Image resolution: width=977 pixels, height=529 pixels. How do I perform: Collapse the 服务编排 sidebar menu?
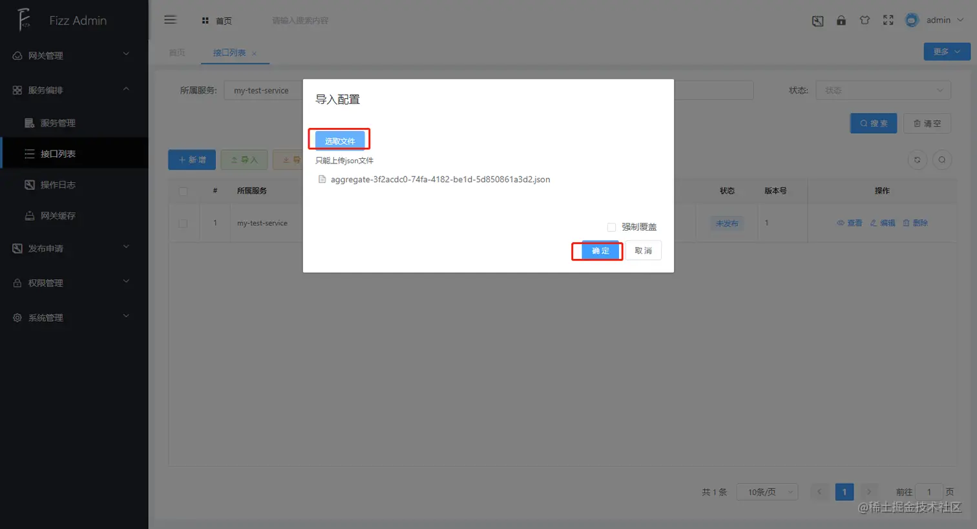click(x=74, y=90)
